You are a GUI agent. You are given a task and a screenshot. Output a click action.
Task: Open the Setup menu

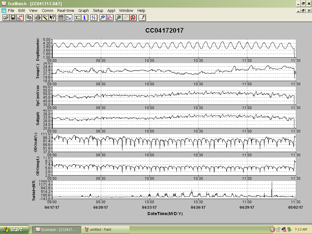(x=98, y=11)
